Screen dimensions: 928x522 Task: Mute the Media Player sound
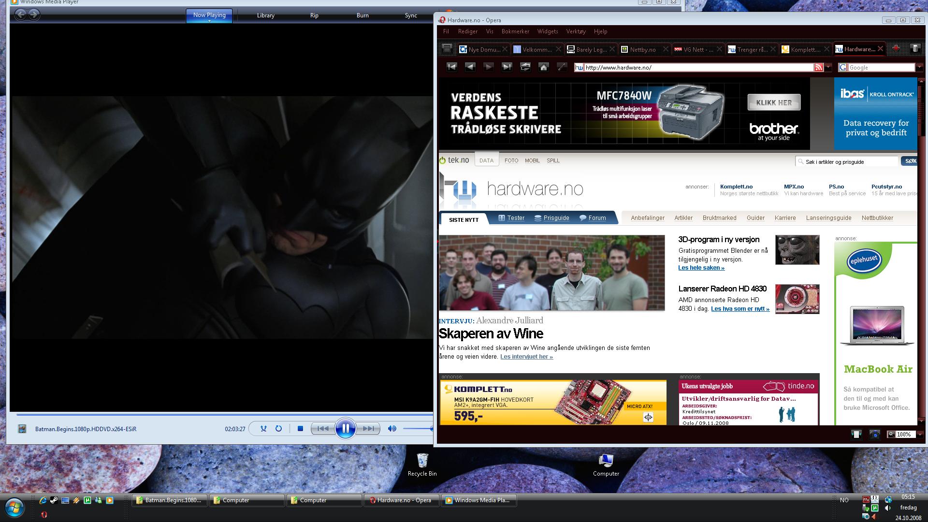click(x=392, y=428)
